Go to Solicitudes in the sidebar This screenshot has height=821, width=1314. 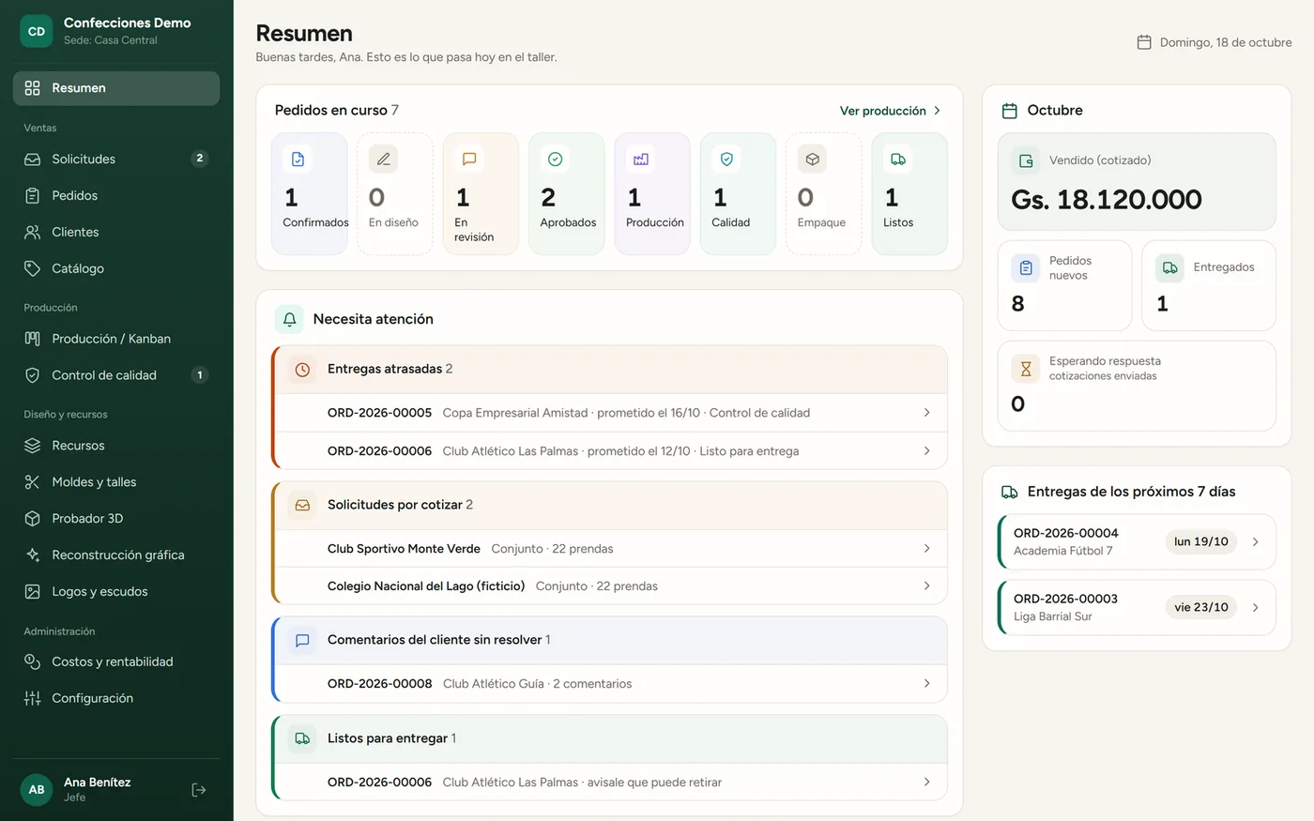coord(116,159)
